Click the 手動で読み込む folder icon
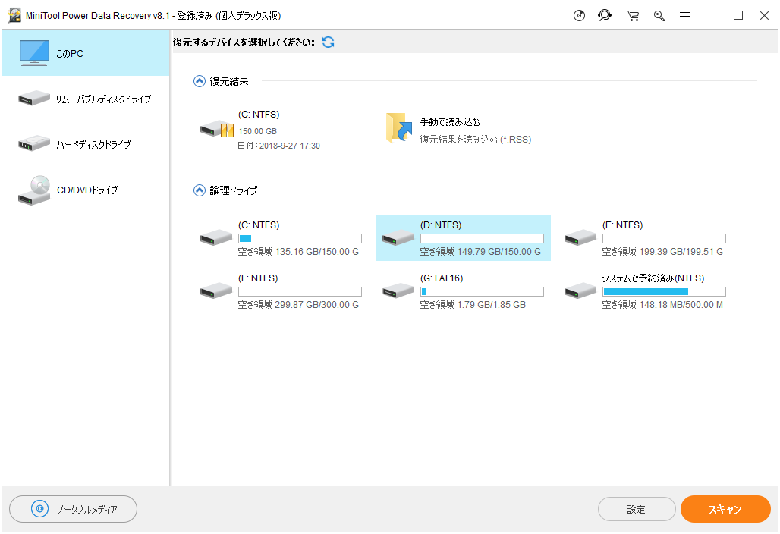This screenshot has width=780, height=534. pos(399,128)
